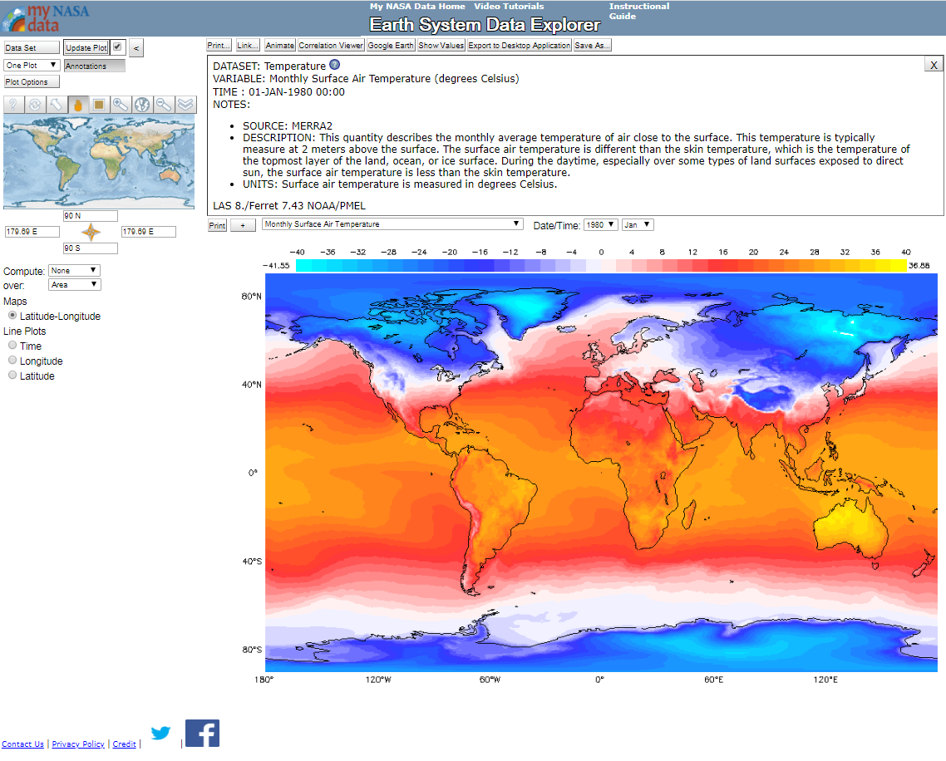The height and width of the screenshot is (761, 946).
Task: Edit the 90 N latitude input field
Action: point(90,215)
